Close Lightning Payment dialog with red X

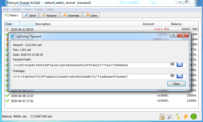tap(183, 35)
